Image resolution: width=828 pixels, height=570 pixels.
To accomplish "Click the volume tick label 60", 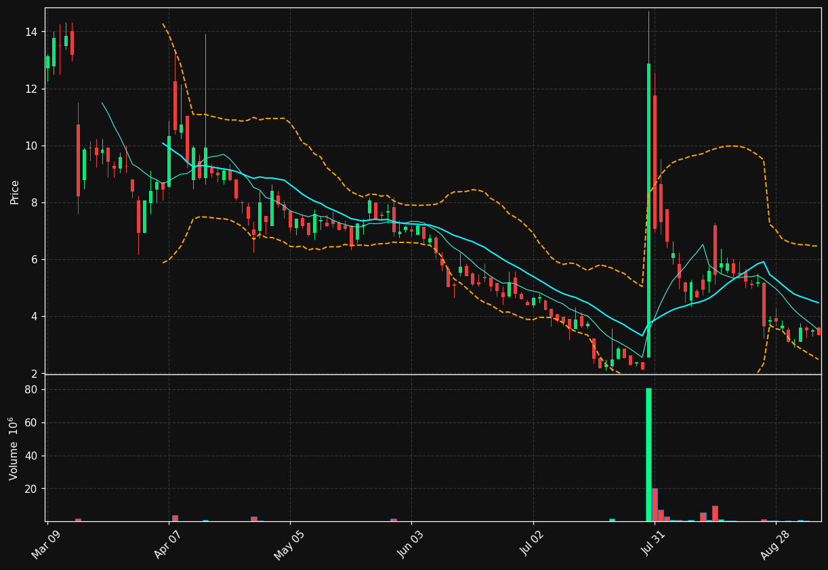I will [x=30, y=423].
